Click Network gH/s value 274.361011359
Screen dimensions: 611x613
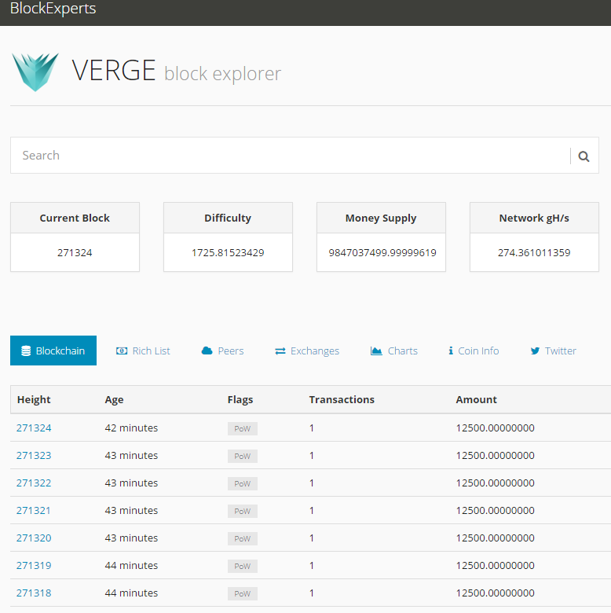pos(534,252)
